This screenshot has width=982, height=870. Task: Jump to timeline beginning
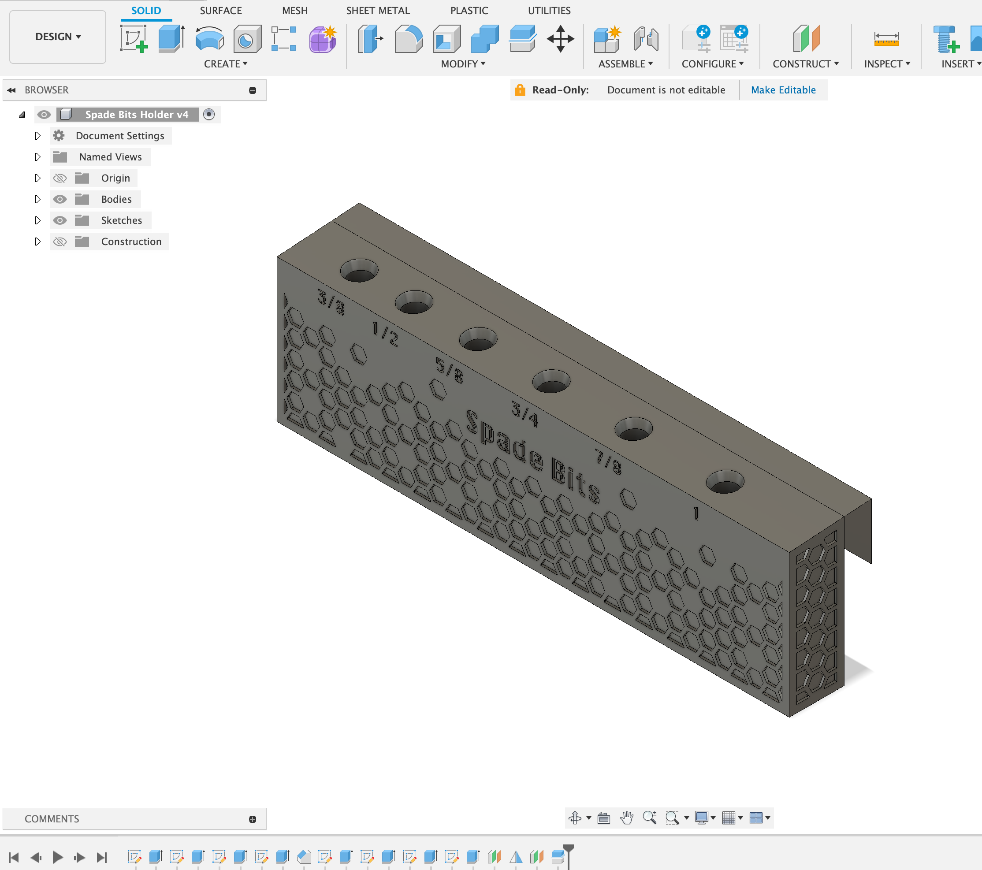(14, 857)
